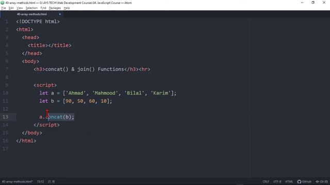The image size is (330, 185).
Task: Click 'concat() & join() Functions' heading text
Action: coord(85,69)
